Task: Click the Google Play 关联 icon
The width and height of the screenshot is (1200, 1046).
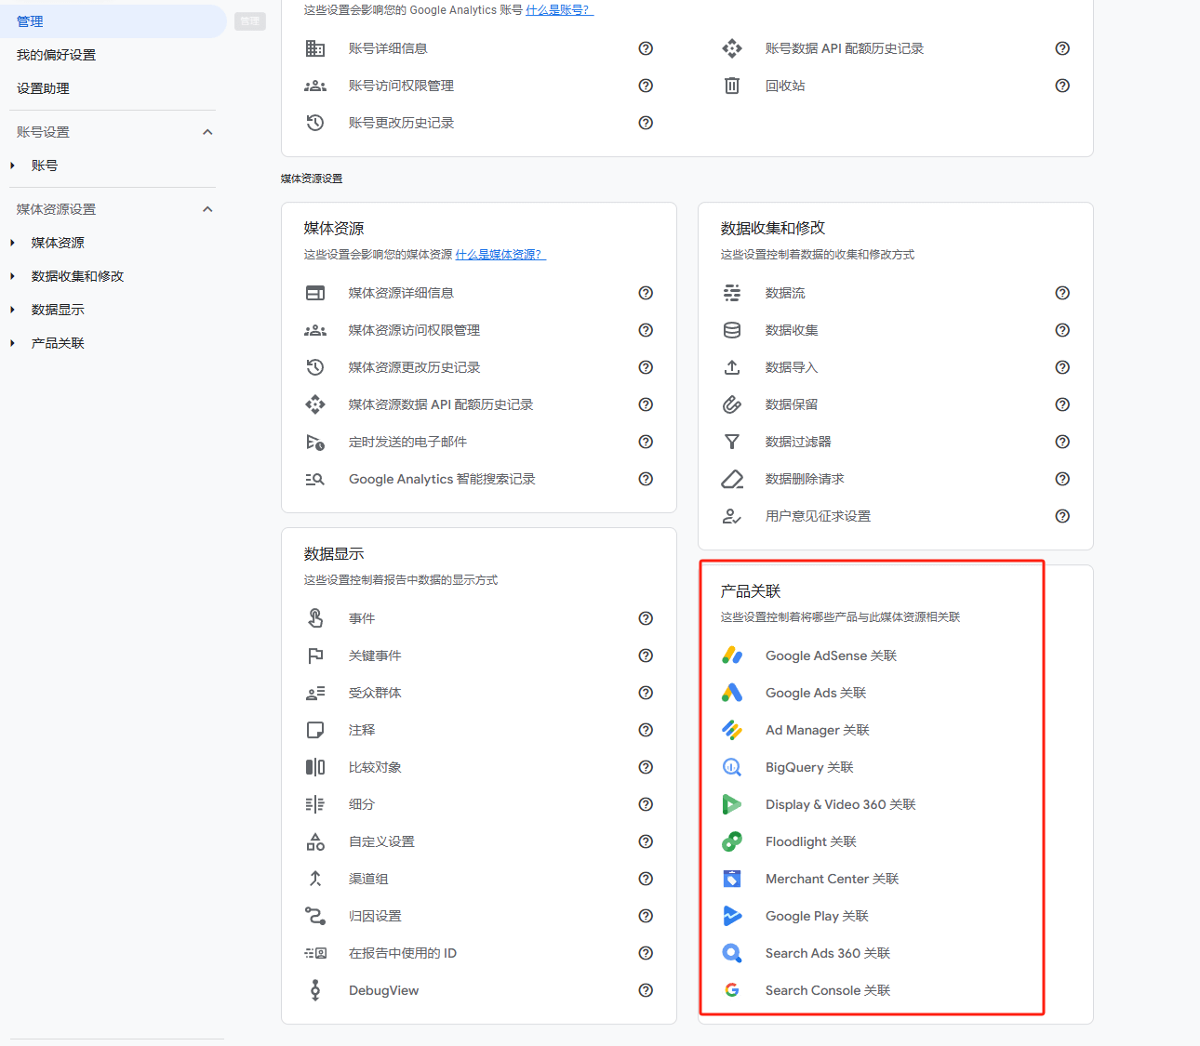Action: click(x=732, y=916)
